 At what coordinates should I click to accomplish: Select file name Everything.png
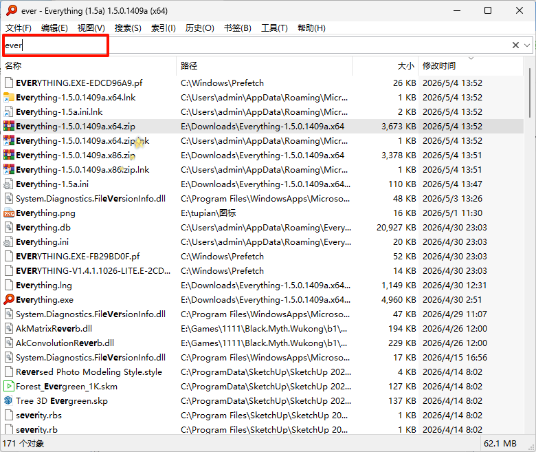coord(45,213)
